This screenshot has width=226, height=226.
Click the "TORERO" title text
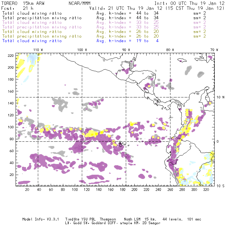coord(9,3)
